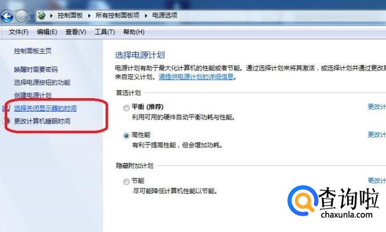Open the power plan details help link

[x=196, y=77]
